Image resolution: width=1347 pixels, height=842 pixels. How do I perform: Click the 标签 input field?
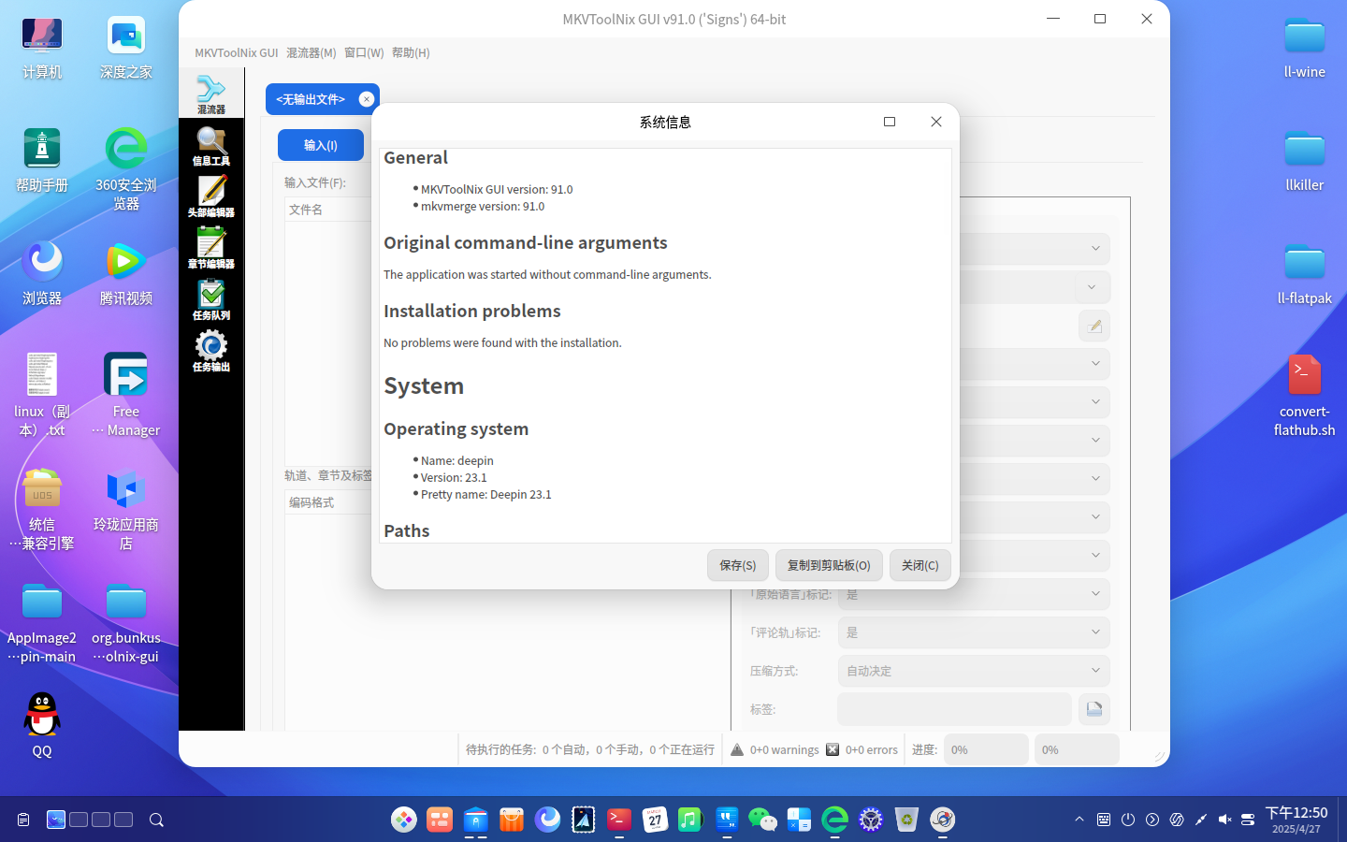954,709
